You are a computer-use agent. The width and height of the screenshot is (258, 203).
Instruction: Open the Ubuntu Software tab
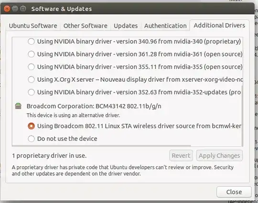[x=33, y=26]
